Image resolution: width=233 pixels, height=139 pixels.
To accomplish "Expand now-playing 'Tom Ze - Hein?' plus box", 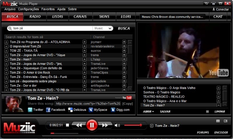I will pyautogui.click(x=152, y=126).
